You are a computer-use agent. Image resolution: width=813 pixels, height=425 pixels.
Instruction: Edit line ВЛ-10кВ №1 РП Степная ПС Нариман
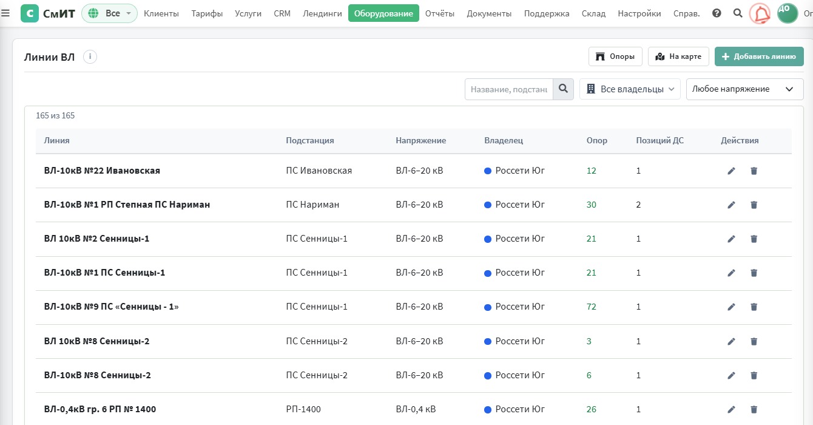click(731, 205)
